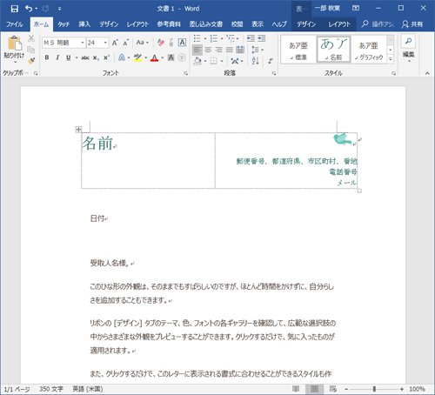Switch to web layout view
Viewport: 435px width, 395px height.
click(x=333, y=389)
